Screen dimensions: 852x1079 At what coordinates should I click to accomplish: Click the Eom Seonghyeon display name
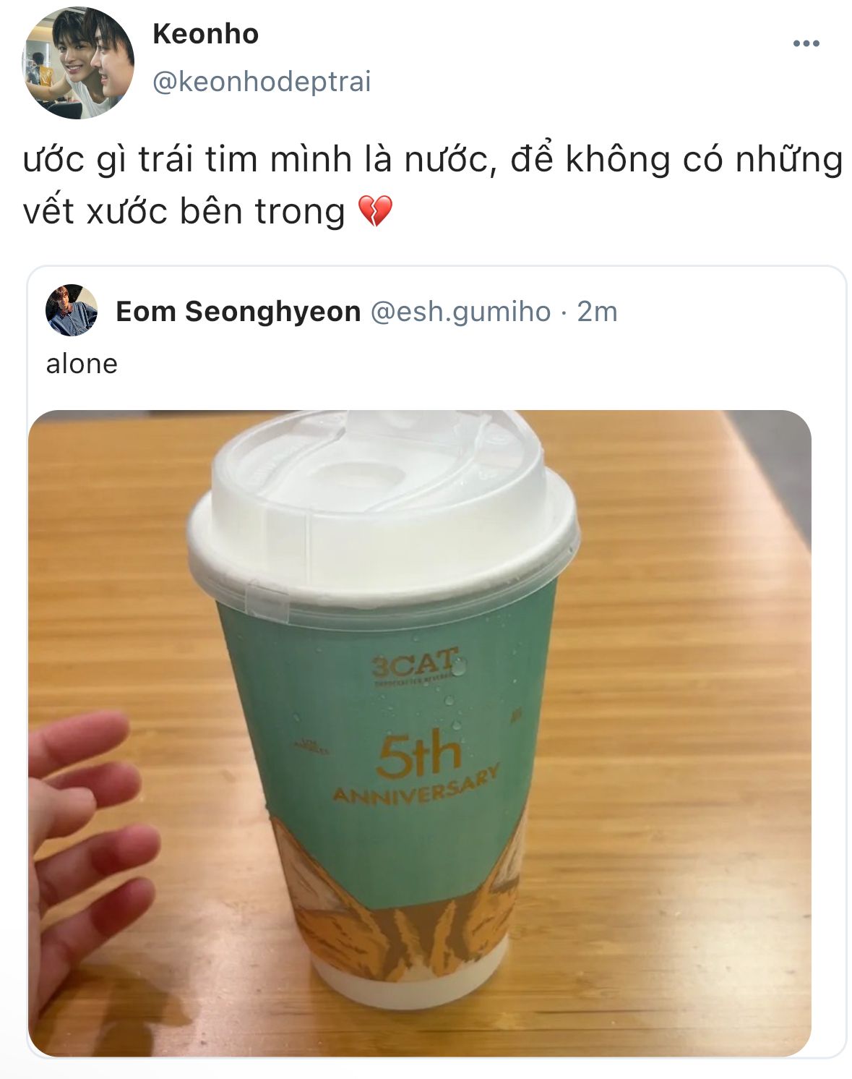click(238, 312)
